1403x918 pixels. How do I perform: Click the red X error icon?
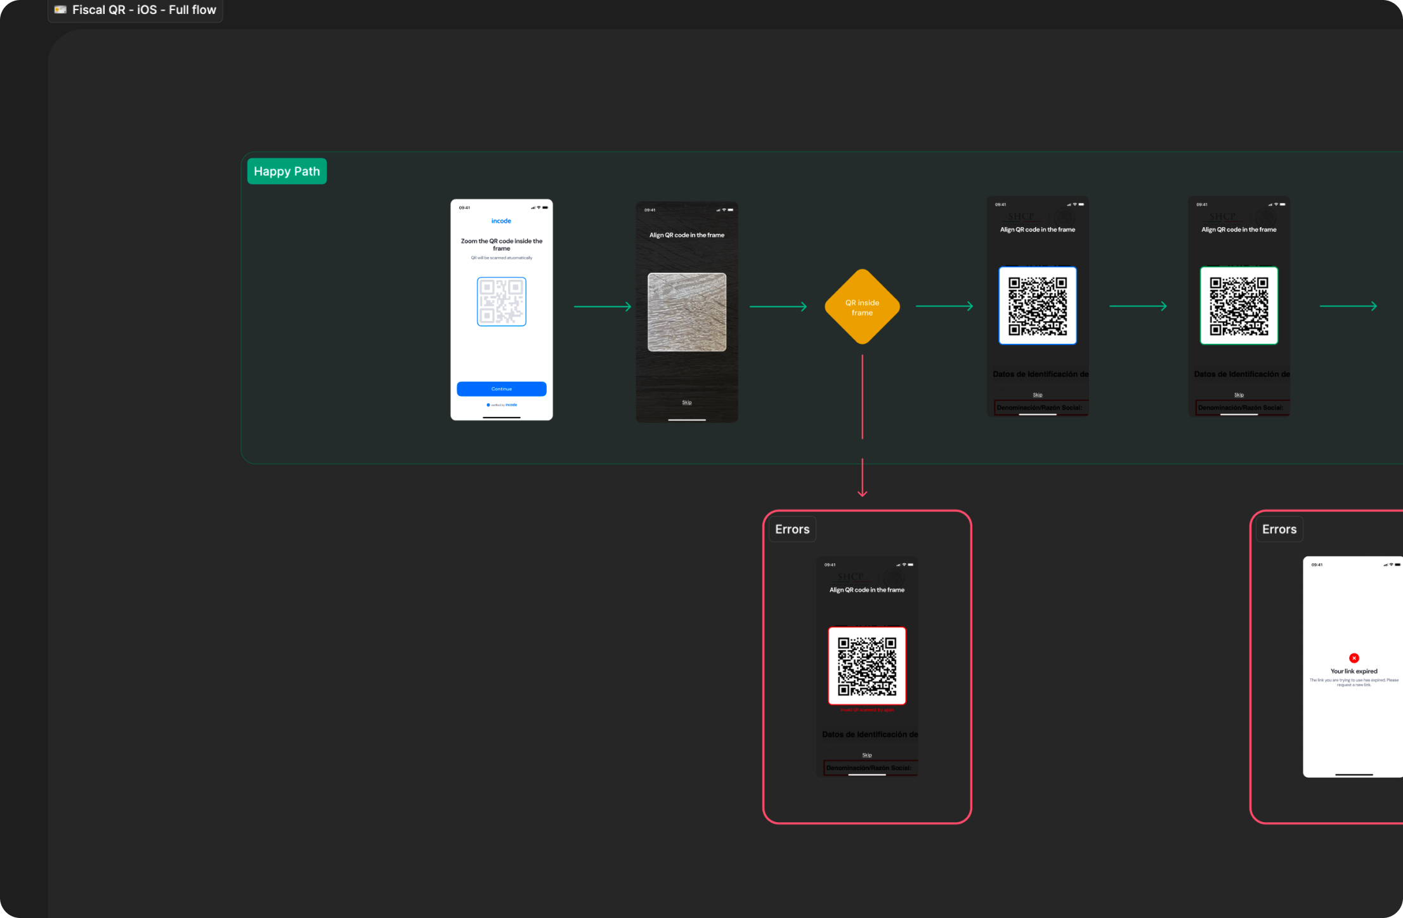1354,658
